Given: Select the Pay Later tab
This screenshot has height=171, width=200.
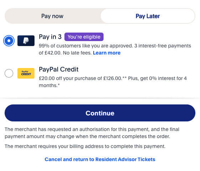Looking at the screenshot, I should point(148,16).
